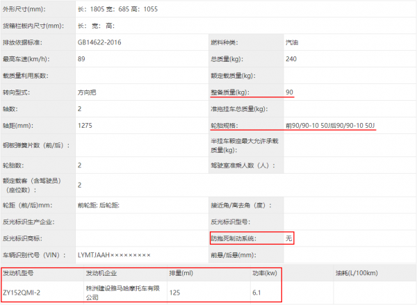Click the dimensions value 长:1805 宽:685 高:1055
Screen dimensions: 417x305
tap(117, 9)
